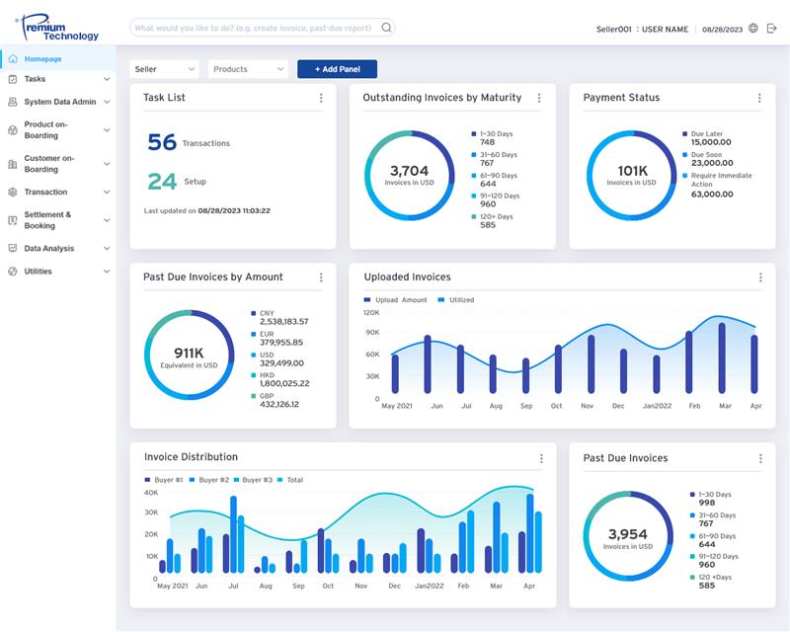The image size is (790, 632).
Task: Click the 24 Setup count
Action: click(x=177, y=182)
